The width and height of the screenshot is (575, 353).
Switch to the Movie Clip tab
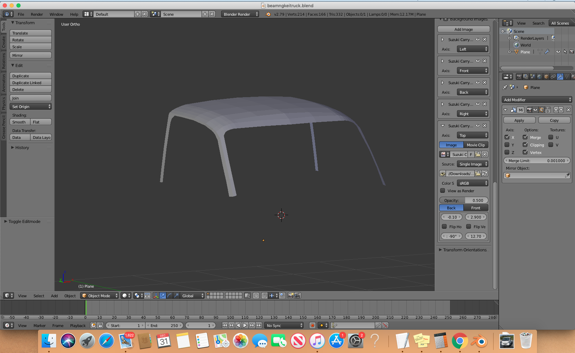476,145
